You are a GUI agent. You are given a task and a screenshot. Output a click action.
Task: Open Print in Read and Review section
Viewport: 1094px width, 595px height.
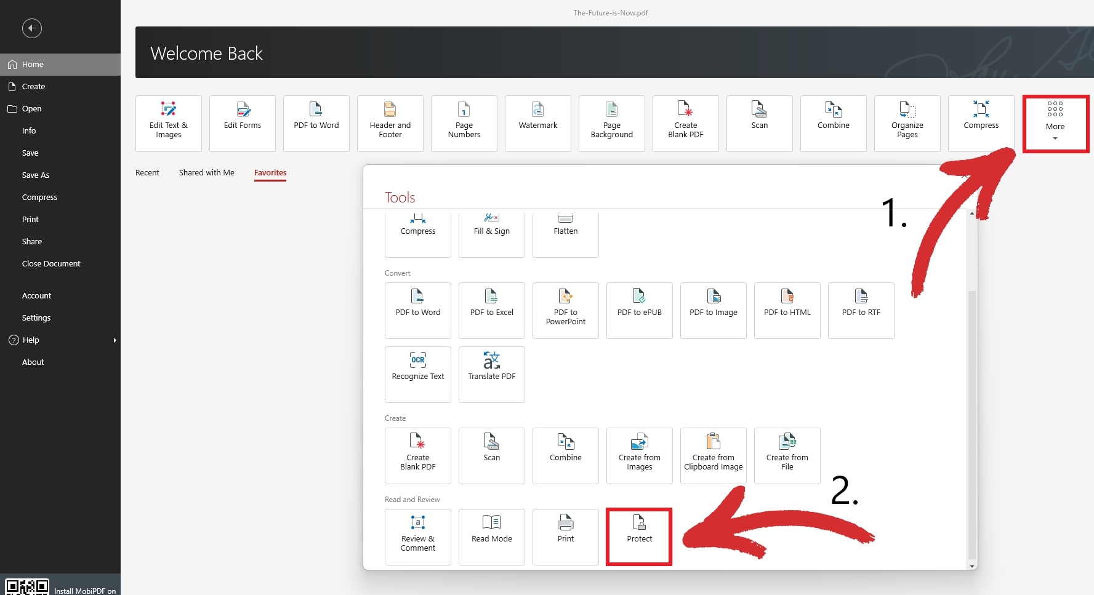(566, 537)
